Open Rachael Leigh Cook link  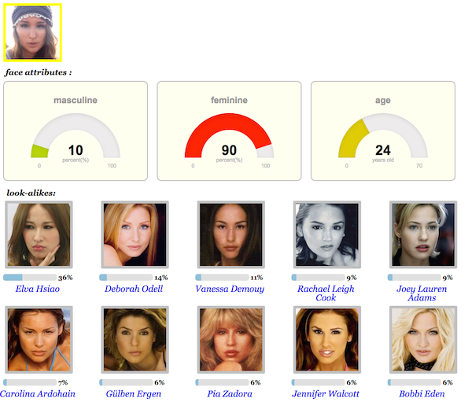(x=326, y=293)
